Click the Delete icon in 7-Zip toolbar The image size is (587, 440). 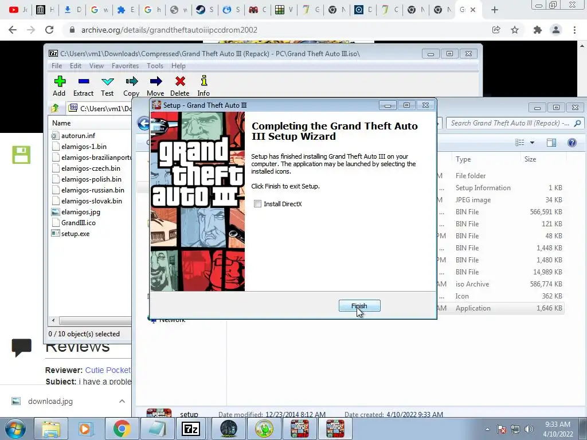179,86
